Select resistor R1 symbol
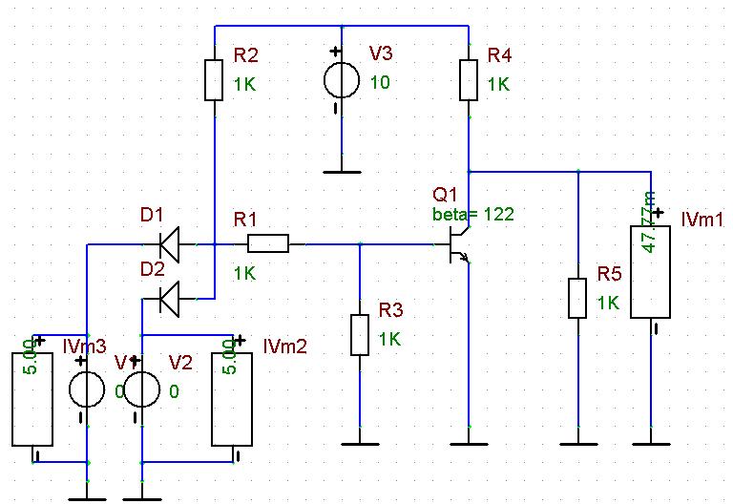This screenshot has width=733, height=504. click(268, 243)
